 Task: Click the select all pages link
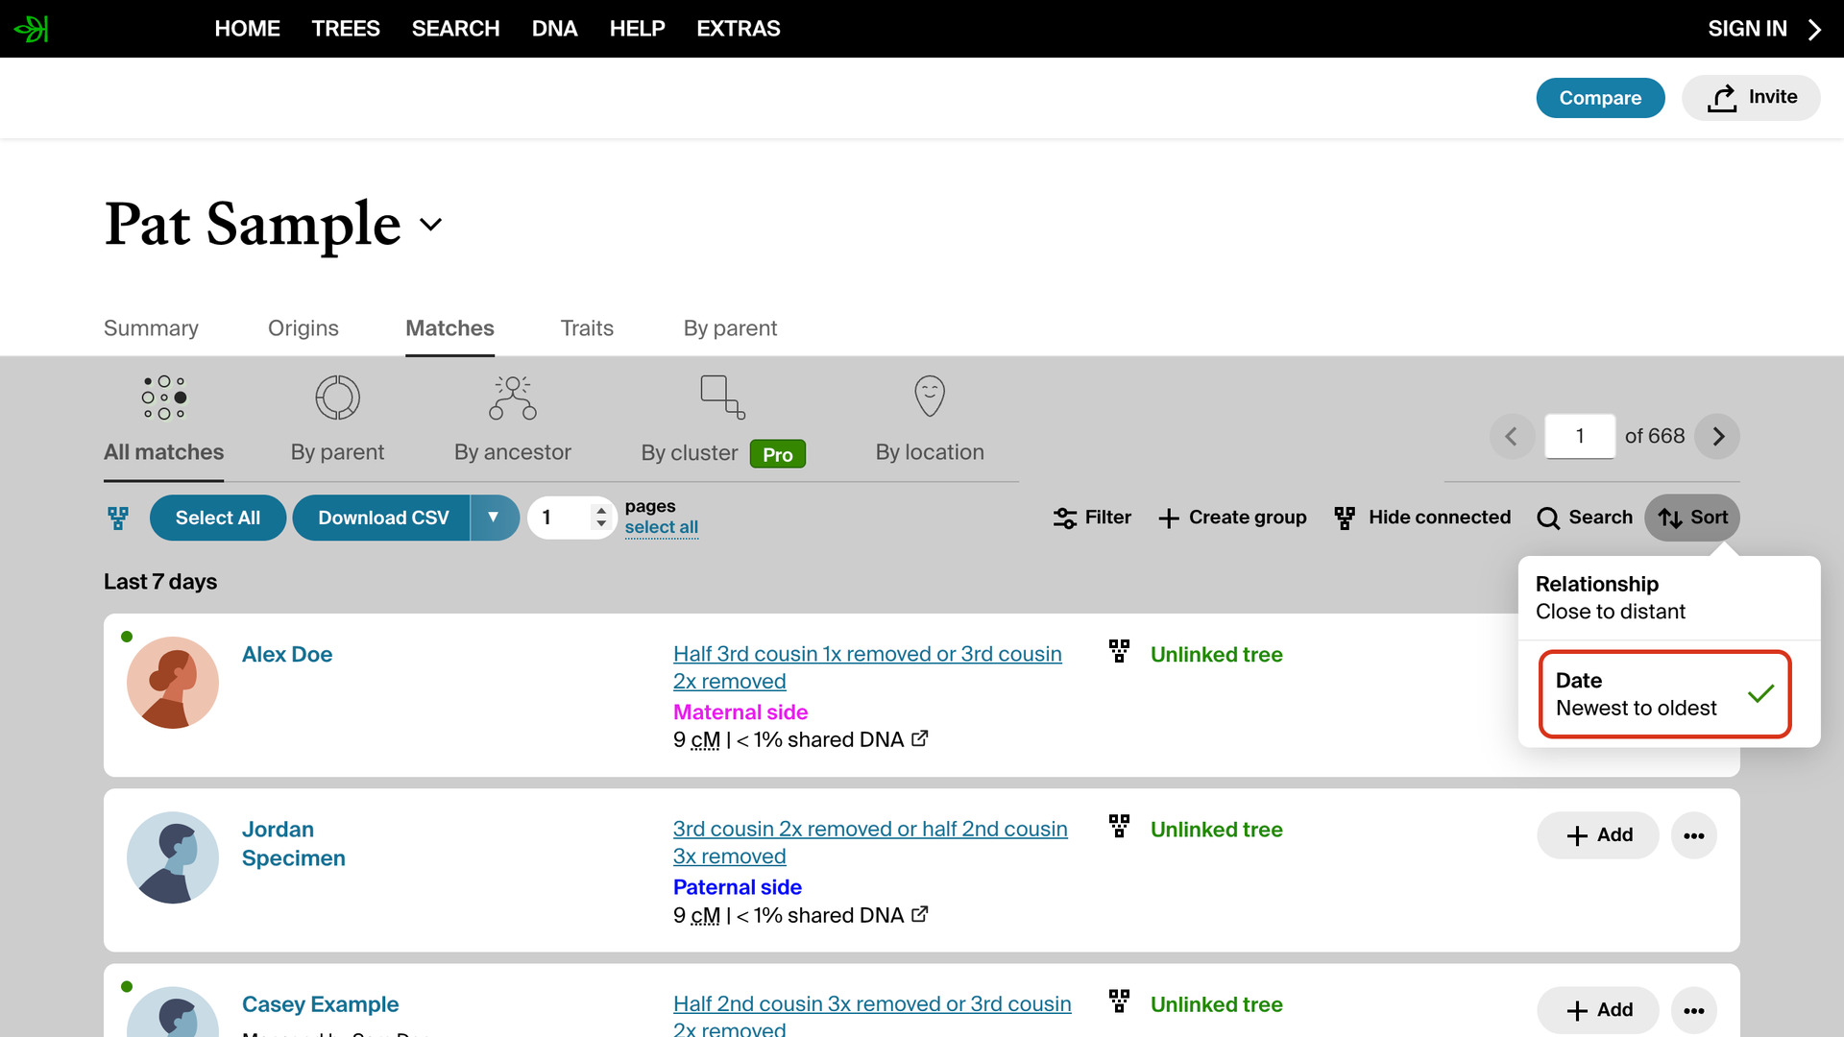tap(662, 527)
